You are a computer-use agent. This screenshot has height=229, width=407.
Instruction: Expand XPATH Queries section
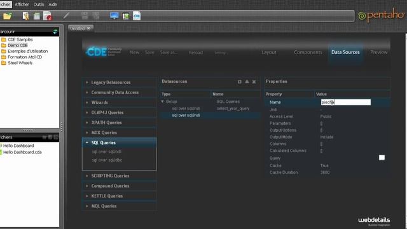tap(120, 123)
